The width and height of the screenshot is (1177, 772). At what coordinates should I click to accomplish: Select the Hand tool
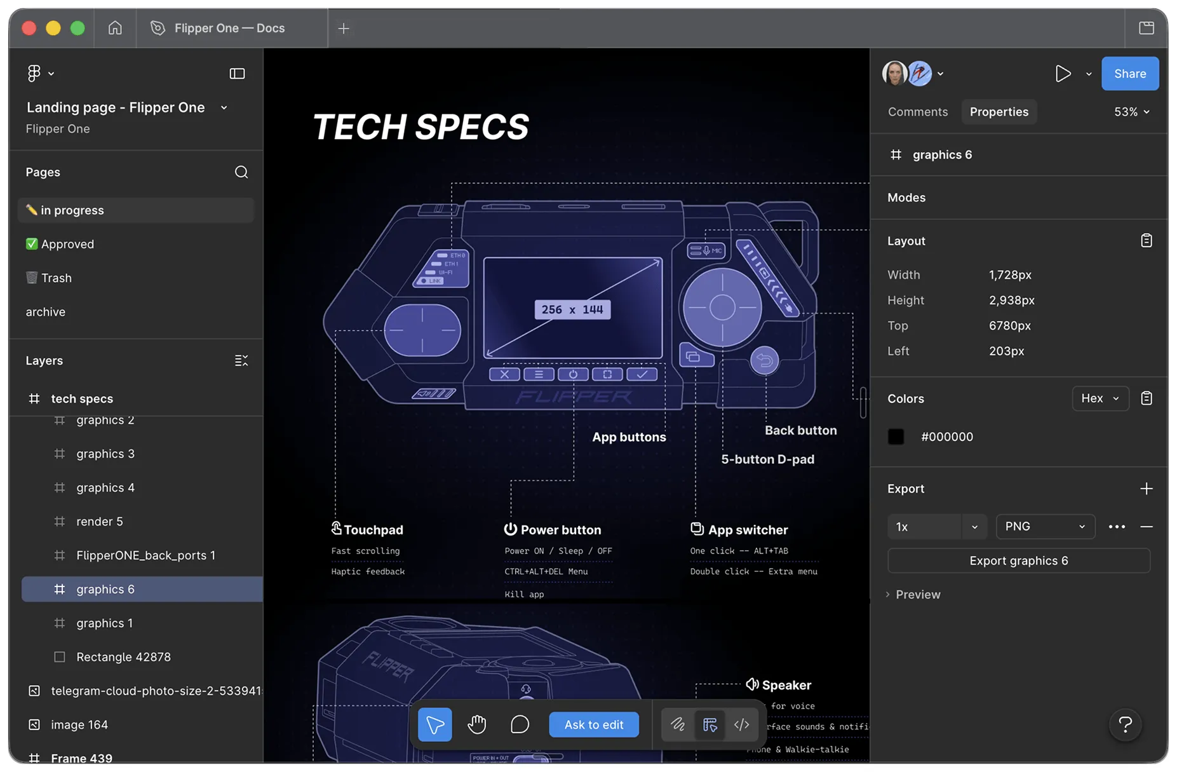tap(477, 724)
